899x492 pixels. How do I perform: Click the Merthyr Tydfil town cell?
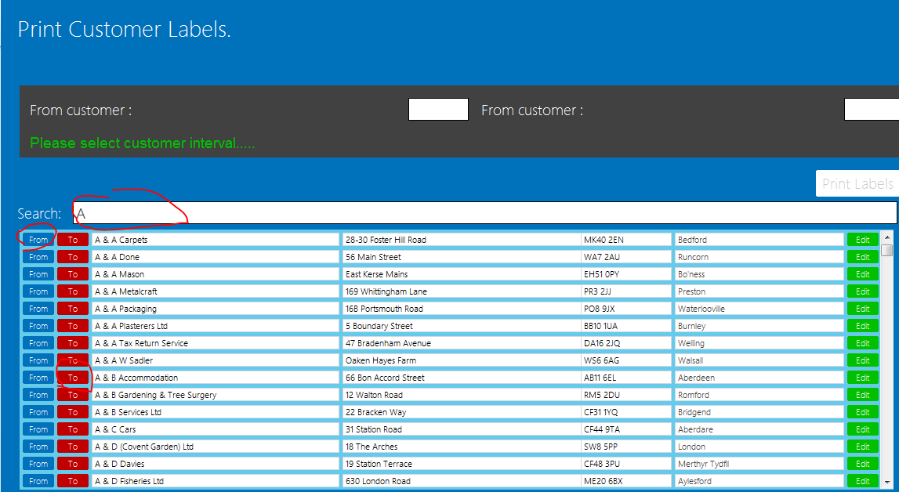759,463
